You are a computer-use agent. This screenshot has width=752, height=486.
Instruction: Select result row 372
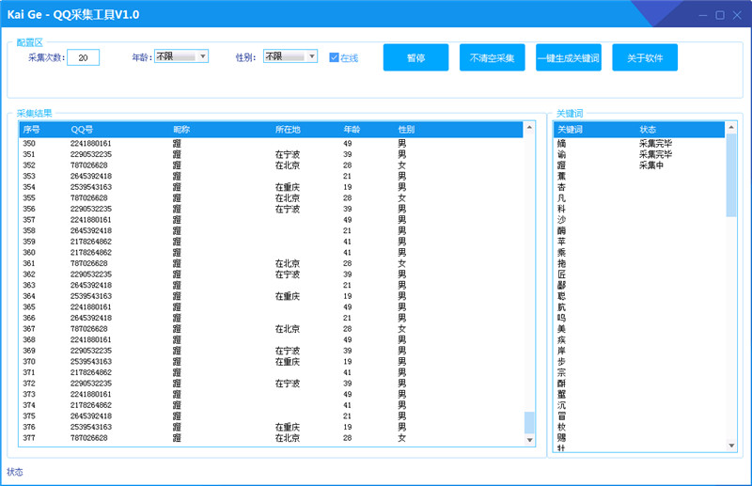pos(271,384)
